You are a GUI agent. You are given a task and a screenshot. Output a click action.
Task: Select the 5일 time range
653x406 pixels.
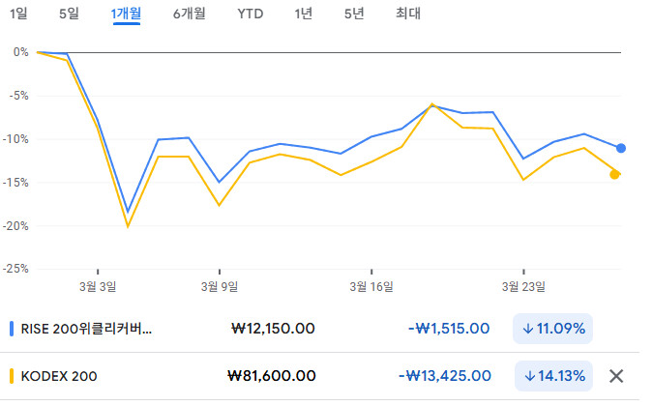click(70, 14)
